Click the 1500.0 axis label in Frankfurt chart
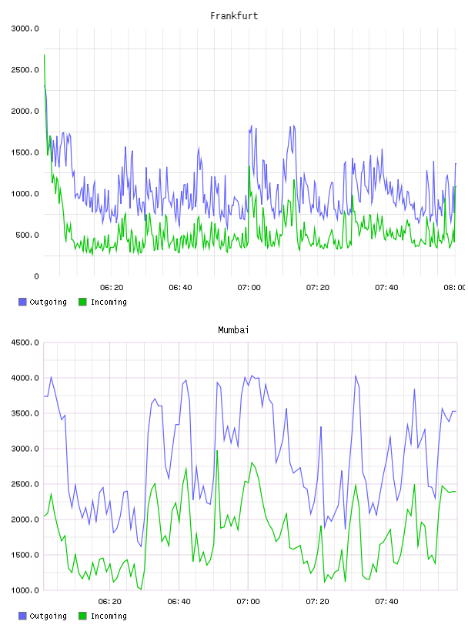Image resolution: width=468 pixels, height=628 pixels. (x=25, y=152)
